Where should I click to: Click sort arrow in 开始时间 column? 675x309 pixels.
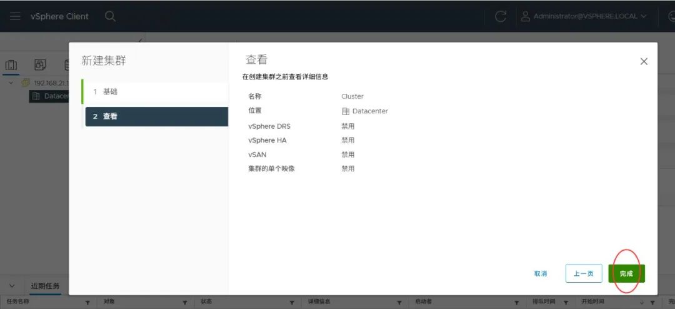pyautogui.click(x=642, y=303)
